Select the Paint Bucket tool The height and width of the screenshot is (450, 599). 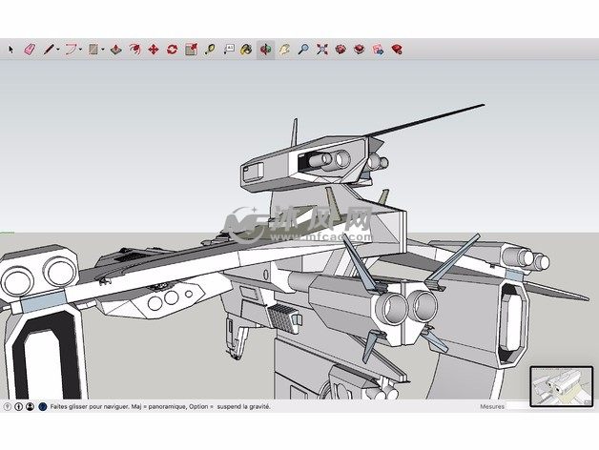tap(246, 49)
